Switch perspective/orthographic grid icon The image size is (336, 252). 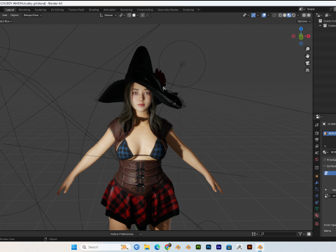coord(307,70)
